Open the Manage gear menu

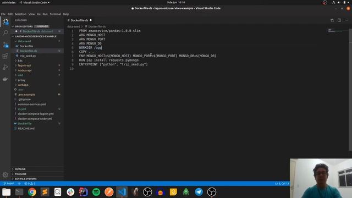click(5, 174)
